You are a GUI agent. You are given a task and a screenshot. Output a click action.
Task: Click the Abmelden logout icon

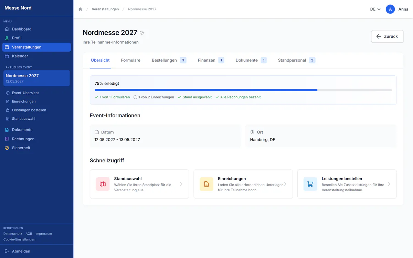pos(7,251)
